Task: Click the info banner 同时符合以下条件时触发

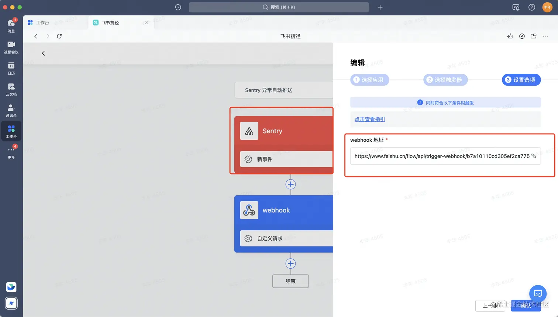Action: click(445, 103)
